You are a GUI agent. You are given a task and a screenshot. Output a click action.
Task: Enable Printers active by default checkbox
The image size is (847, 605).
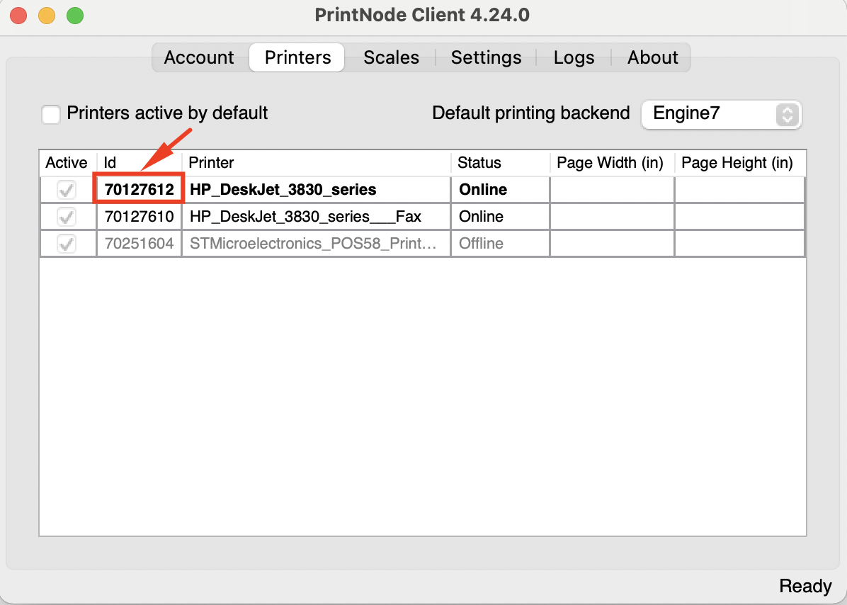click(x=51, y=113)
